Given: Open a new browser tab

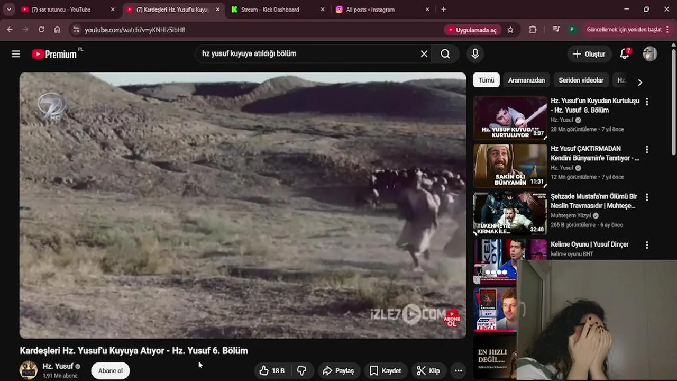Looking at the screenshot, I should [x=443, y=10].
